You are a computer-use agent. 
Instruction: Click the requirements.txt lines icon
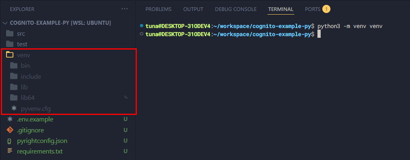pos(10,151)
